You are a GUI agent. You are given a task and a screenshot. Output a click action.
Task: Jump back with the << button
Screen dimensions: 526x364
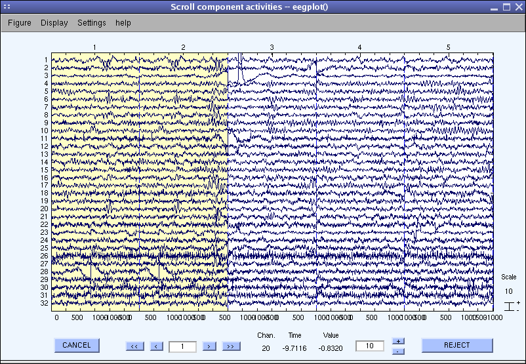133,346
